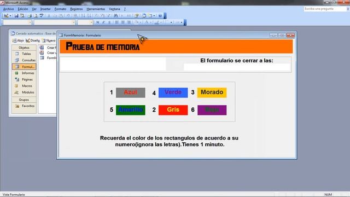Screen dimensions: 350x197
Task: Expand the Font Color dropdown arrow
Action: point(151,22)
